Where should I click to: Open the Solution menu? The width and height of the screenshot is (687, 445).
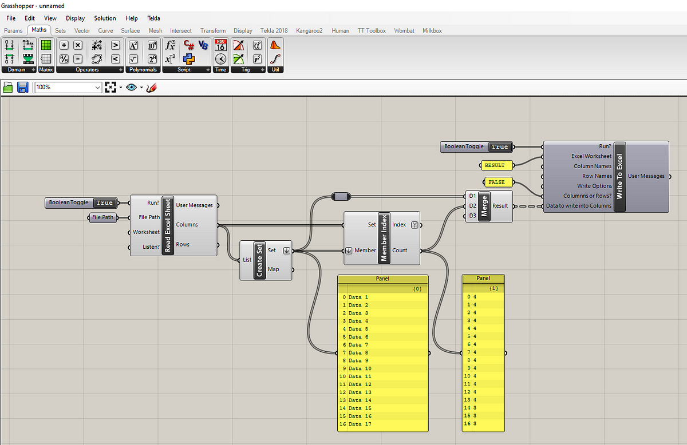pos(105,18)
